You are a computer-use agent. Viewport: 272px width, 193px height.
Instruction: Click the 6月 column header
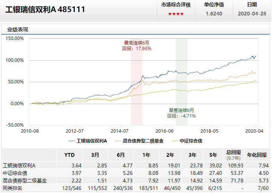pos(121,155)
